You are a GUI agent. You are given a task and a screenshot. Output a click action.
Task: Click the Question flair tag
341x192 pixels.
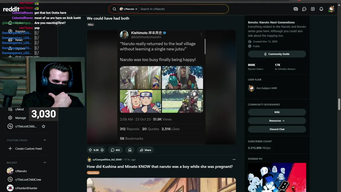[x=93, y=173]
